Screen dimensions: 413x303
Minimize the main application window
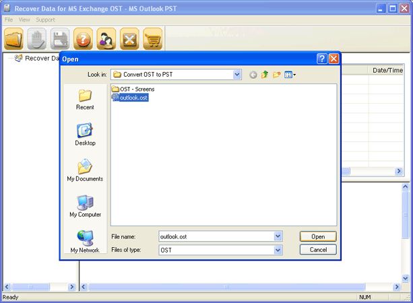(x=381, y=9)
